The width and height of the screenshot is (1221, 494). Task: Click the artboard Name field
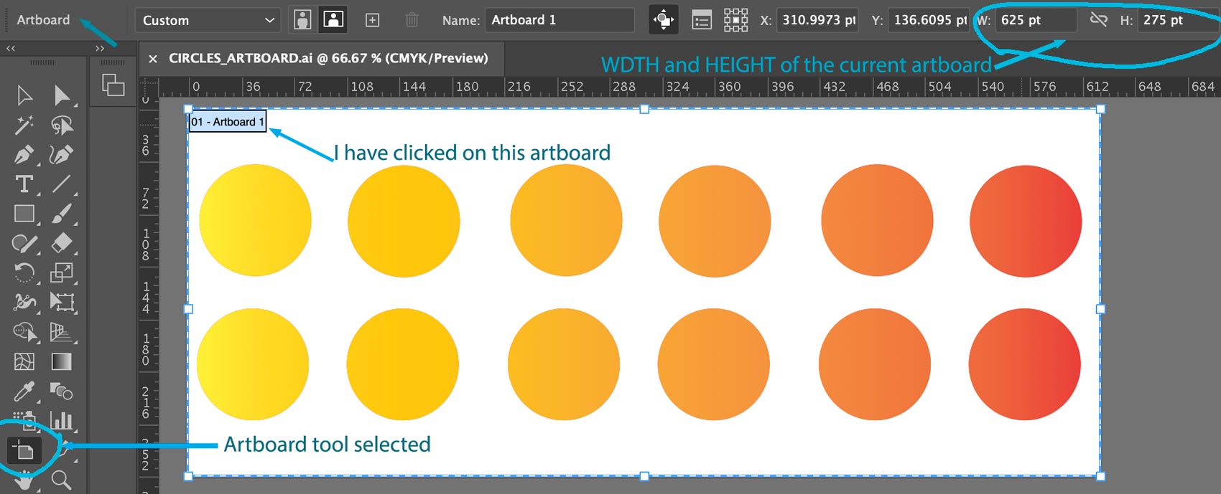559,20
